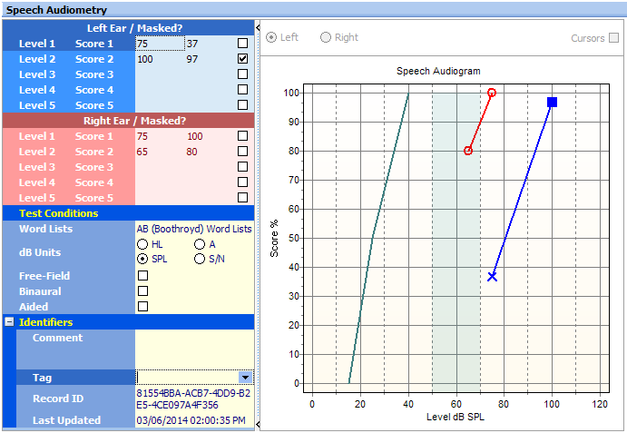The width and height of the screenshot is (627, 433).
Task: Select the S/N dB units option
Action: click(x=200, y=260)
